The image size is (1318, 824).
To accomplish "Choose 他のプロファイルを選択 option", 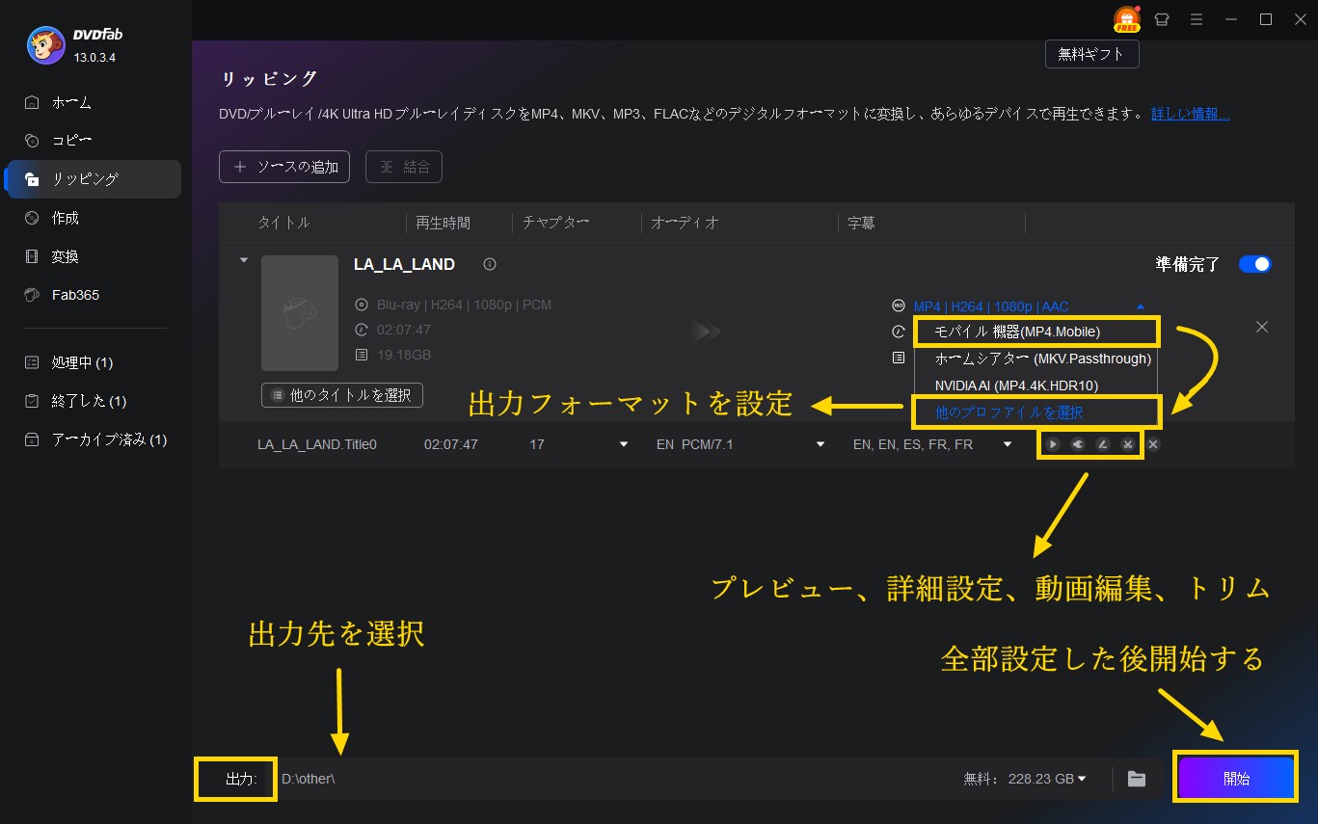I will pyautogui.click(x=1036, y=412).
